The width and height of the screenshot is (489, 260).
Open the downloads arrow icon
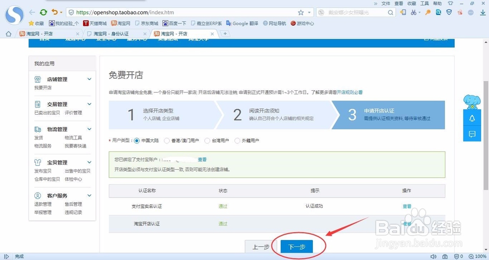483,13
